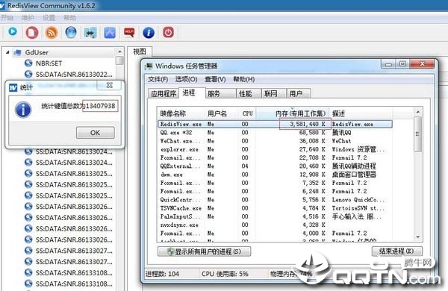Select the TSVNCache.exe process row

[275, 208]
